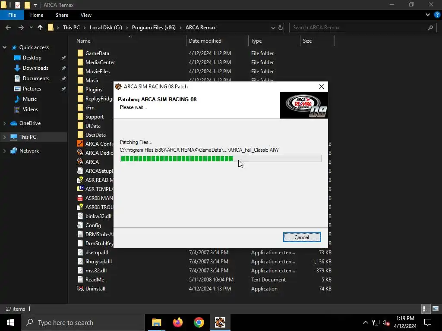The width and height of the screenshot is (442, 331).
Task: Go forward in folder history
Action: tap(21, 28)
